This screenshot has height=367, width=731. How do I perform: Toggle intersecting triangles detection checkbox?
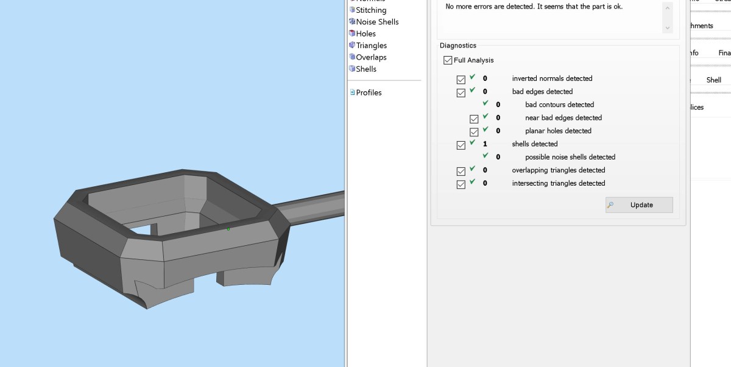[461, 184]
